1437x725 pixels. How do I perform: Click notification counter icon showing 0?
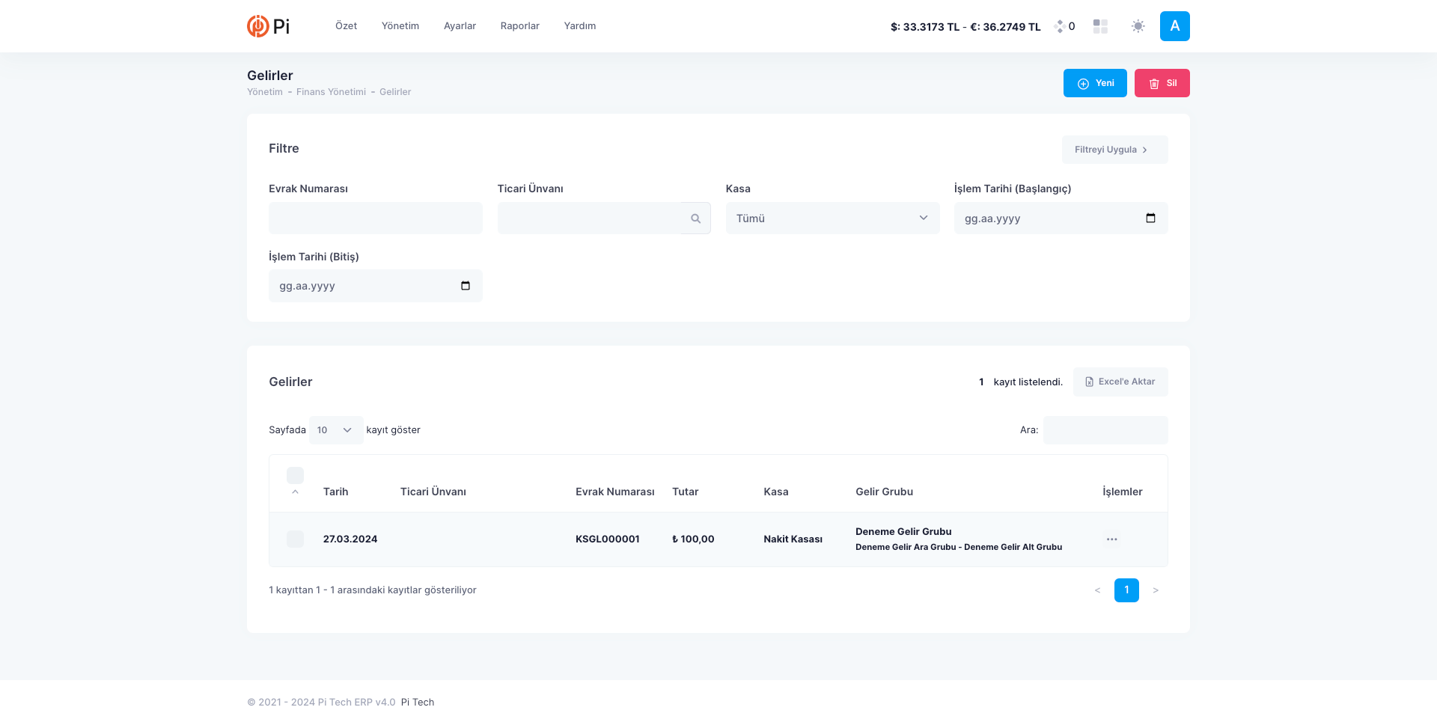tap(1064, 26)
